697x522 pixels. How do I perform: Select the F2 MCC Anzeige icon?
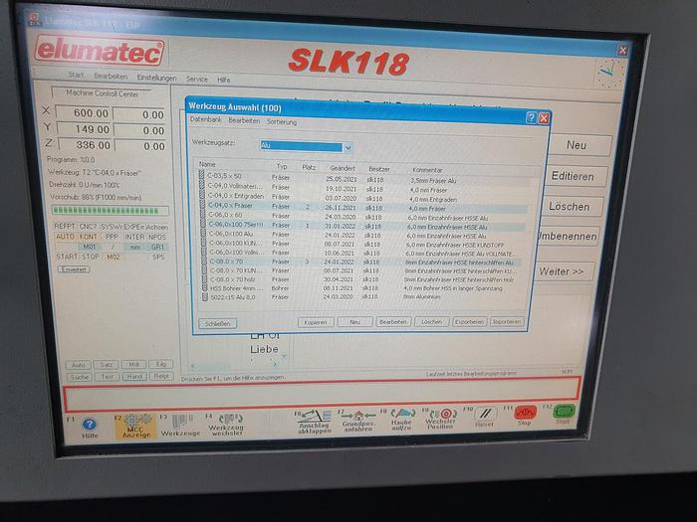tap(136, 427)
